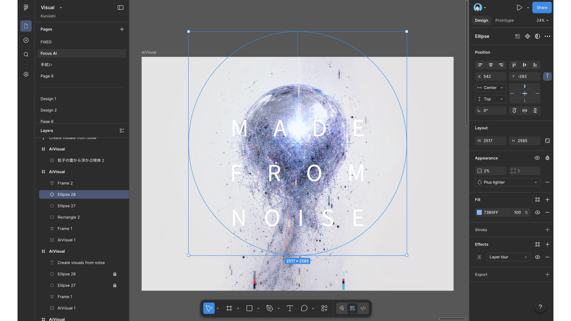
Task: Click the play present icon
Action: click(519, 8)
